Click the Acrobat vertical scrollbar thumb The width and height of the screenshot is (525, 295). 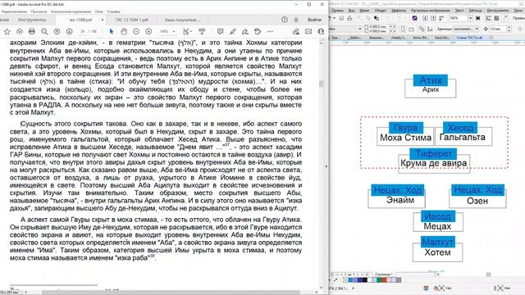coord(321,84)
